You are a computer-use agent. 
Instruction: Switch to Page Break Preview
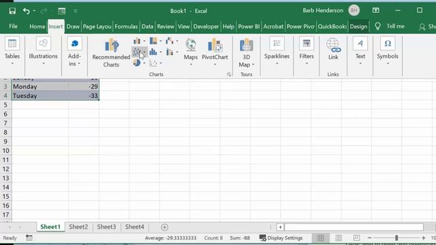[356, 238]
